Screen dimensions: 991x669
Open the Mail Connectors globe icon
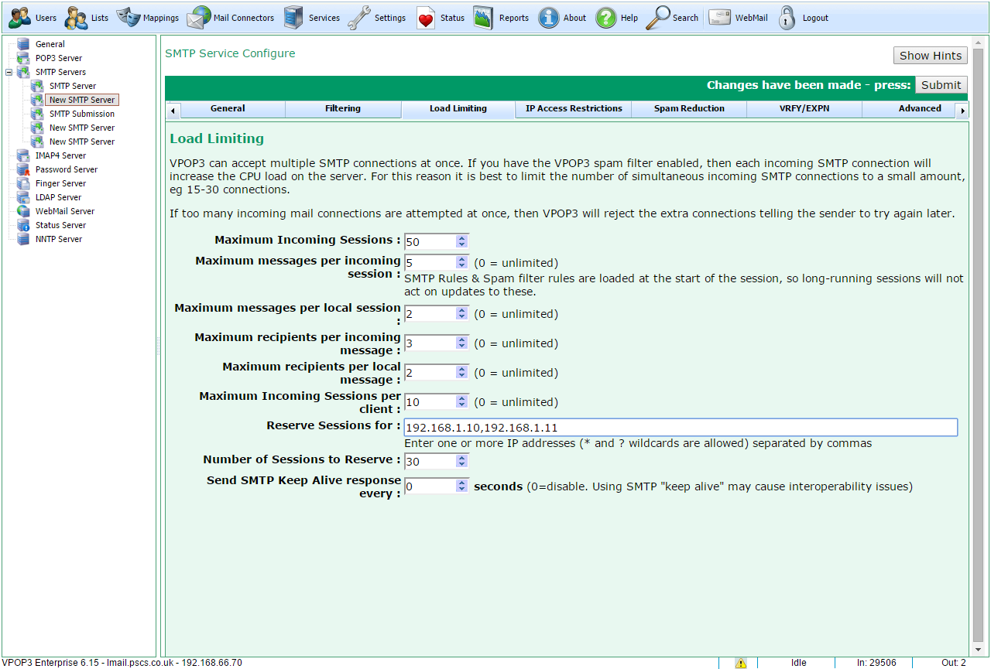tap(198, 17)
